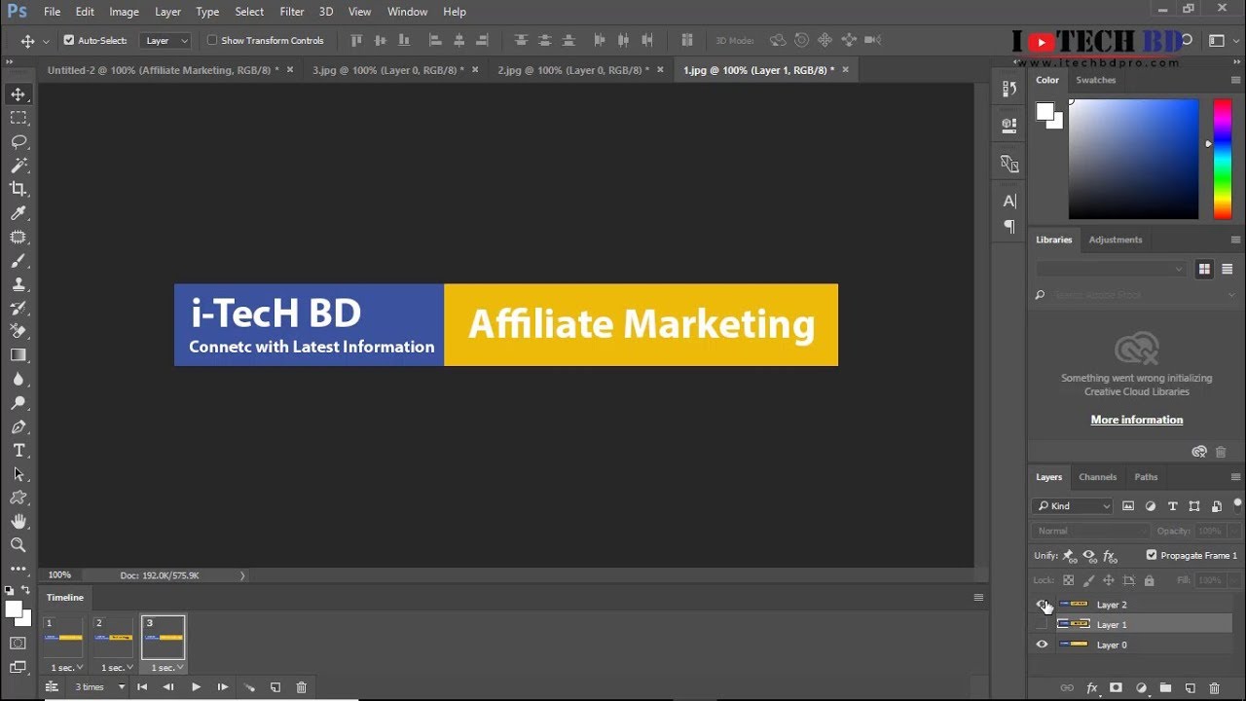Viewport: 1246px width, 701px height.
Task: Select the Horizontal Type tool
Action: 18,451
